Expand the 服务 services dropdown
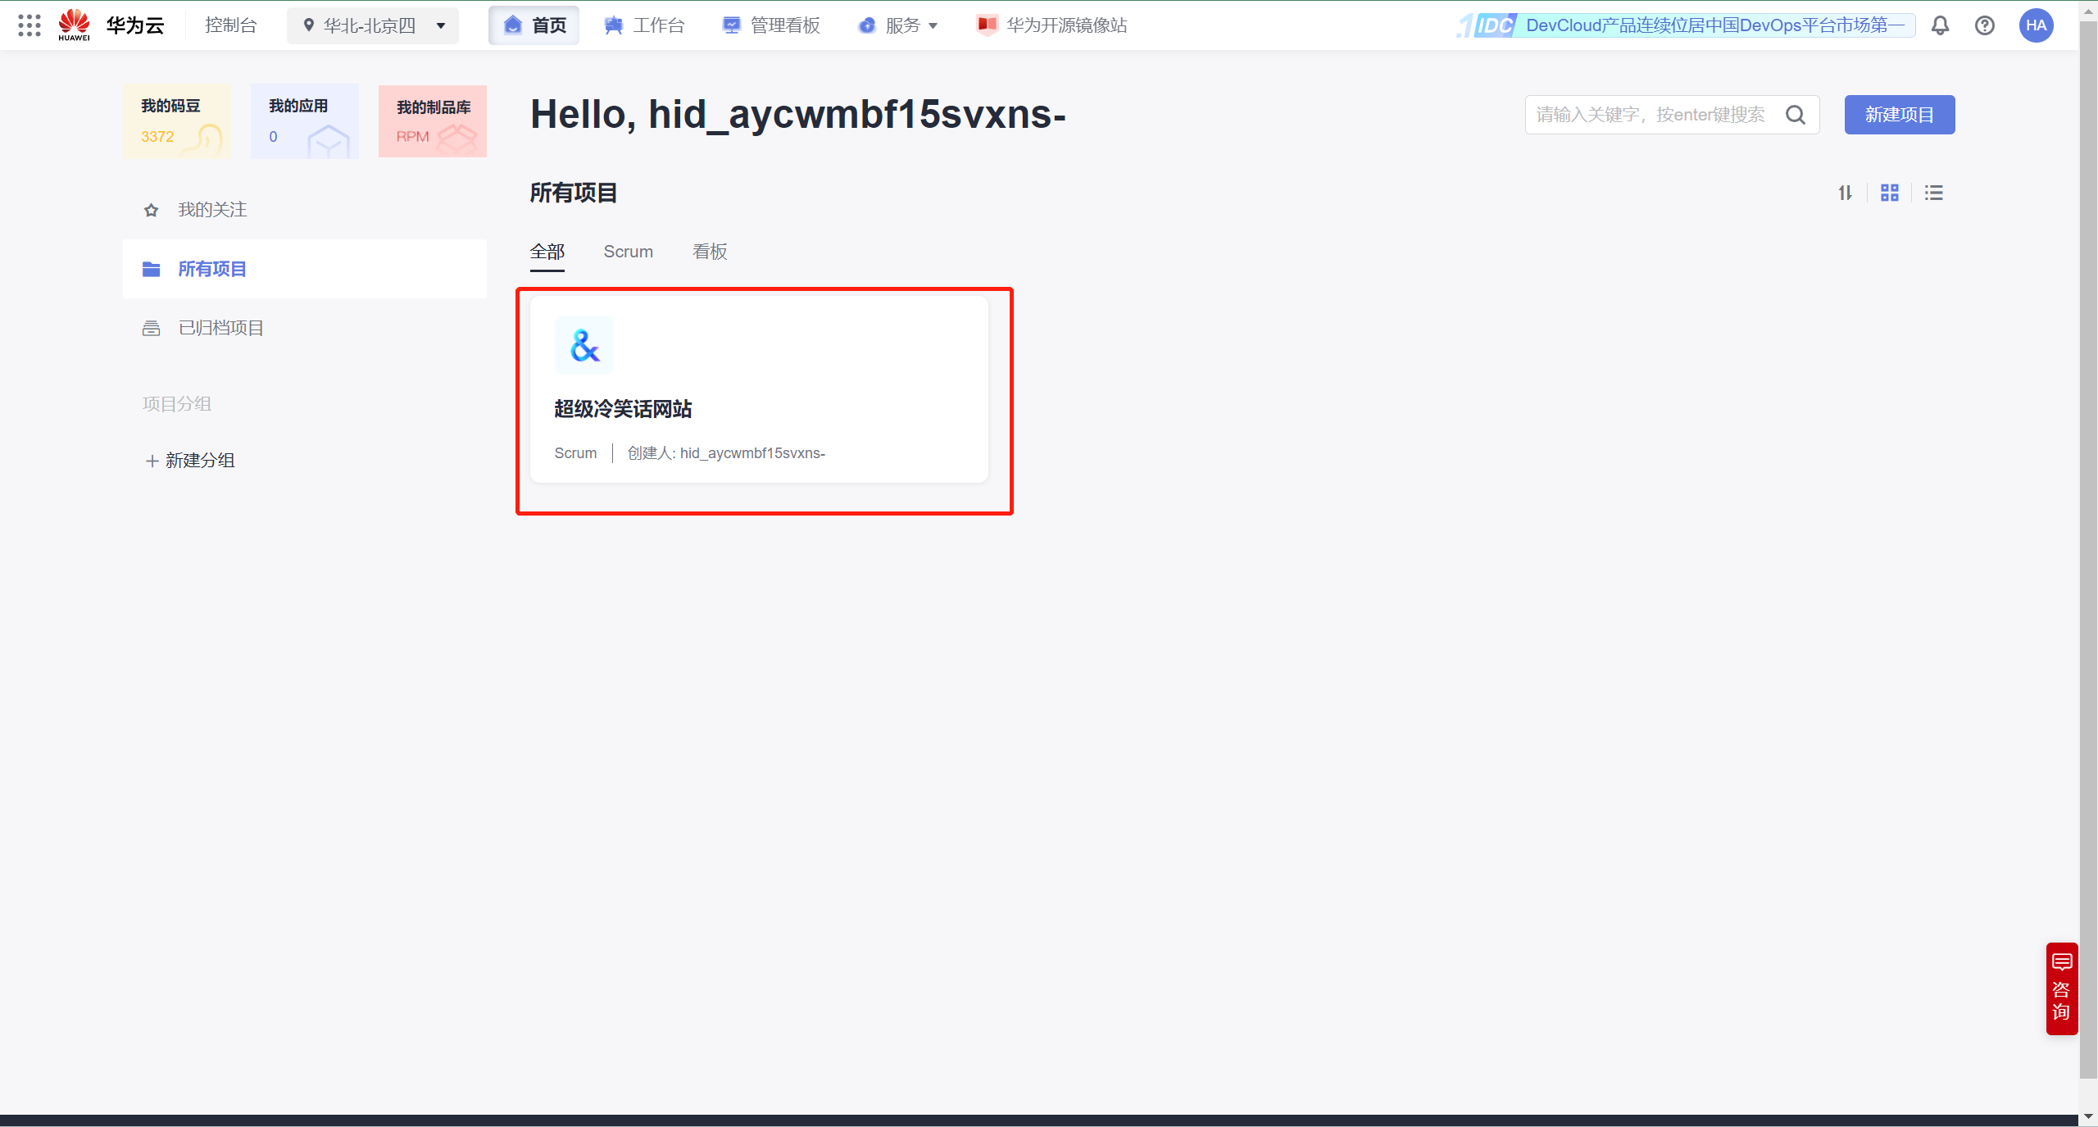Screen dimensions: 2098x1127 point(898,25)
